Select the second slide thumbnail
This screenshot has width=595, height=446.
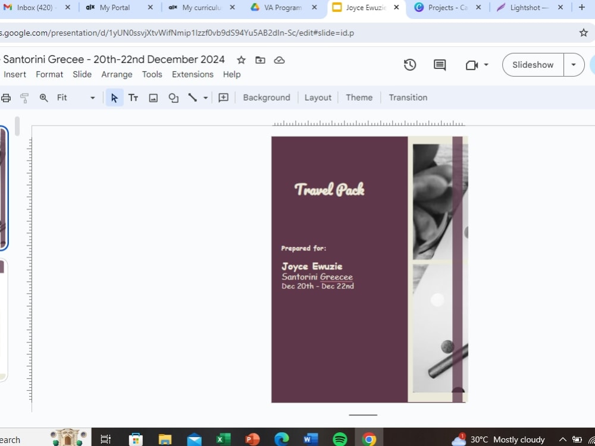pyautogui.click(x=3, y=321)
